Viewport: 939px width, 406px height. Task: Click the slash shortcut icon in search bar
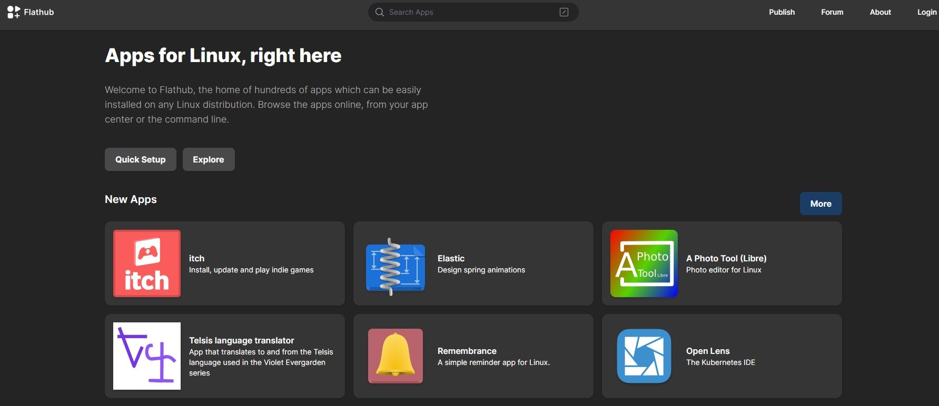564,12
